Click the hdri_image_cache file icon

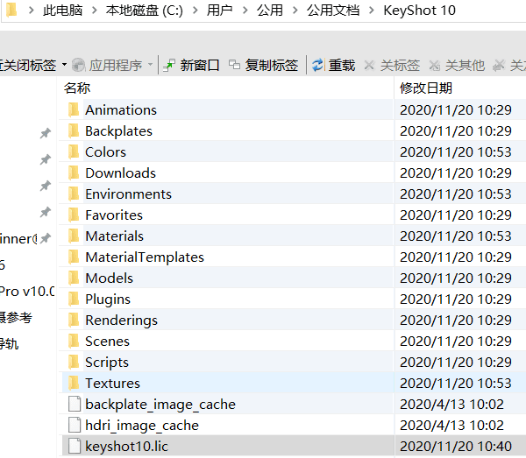(x=74, y=426)
